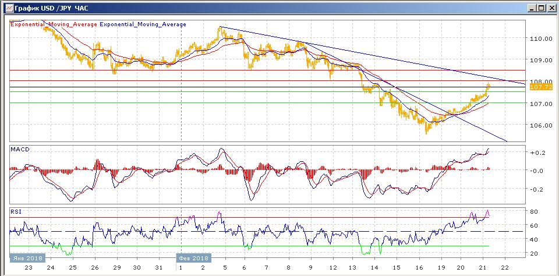Maximize the USD/JPY chart window
Viewport: 559px width, 276px height.
(x=542, y=8)
